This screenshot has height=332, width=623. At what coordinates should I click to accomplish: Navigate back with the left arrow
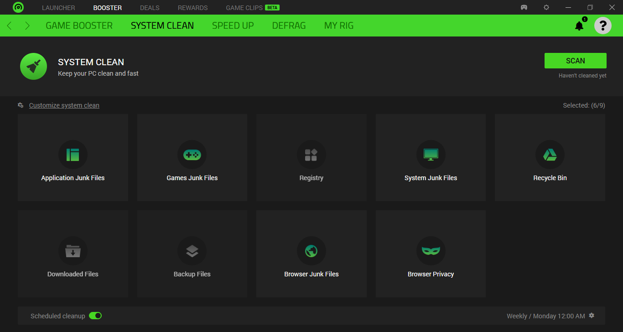click(x=10, y=26)
